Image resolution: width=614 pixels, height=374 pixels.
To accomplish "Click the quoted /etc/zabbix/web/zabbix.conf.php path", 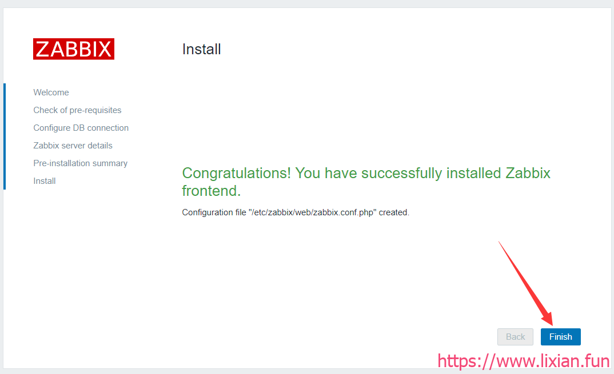I will point(313,212).
